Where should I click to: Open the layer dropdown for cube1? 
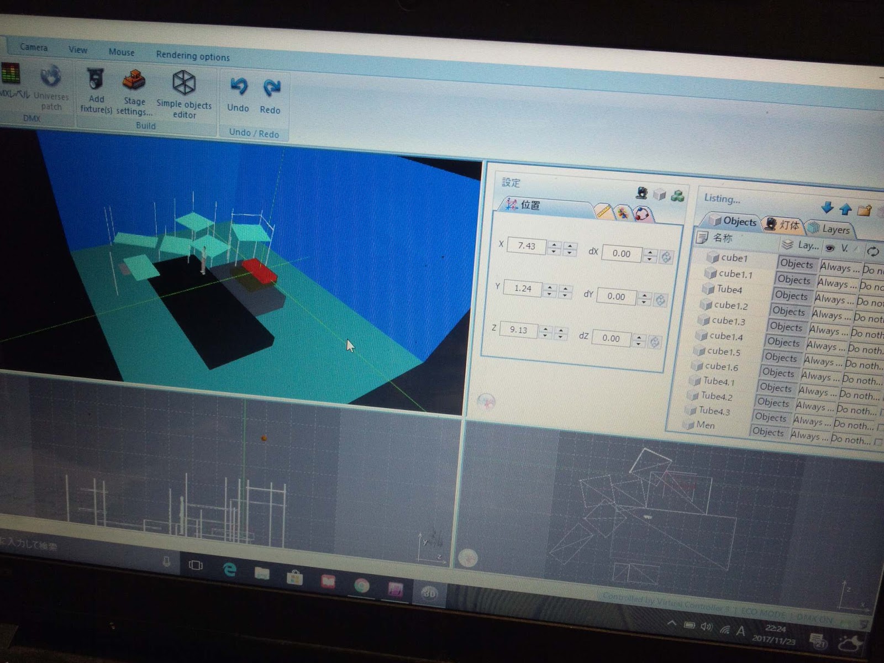[x=797, y=264]
